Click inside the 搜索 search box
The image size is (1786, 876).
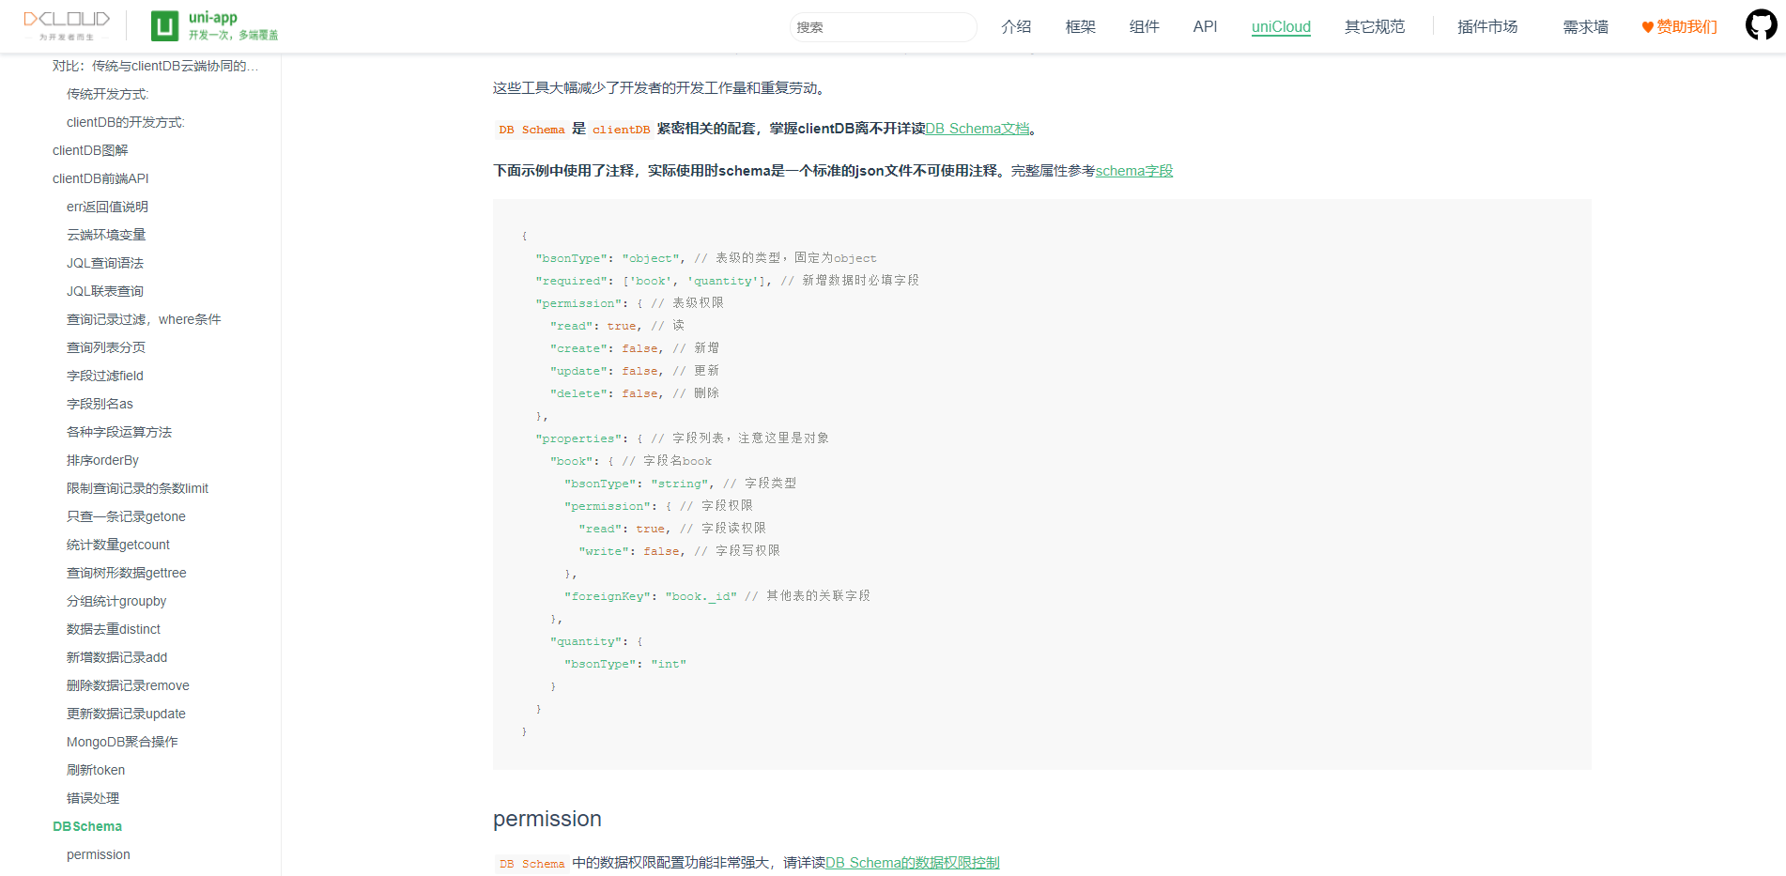[x=882, y=26]
